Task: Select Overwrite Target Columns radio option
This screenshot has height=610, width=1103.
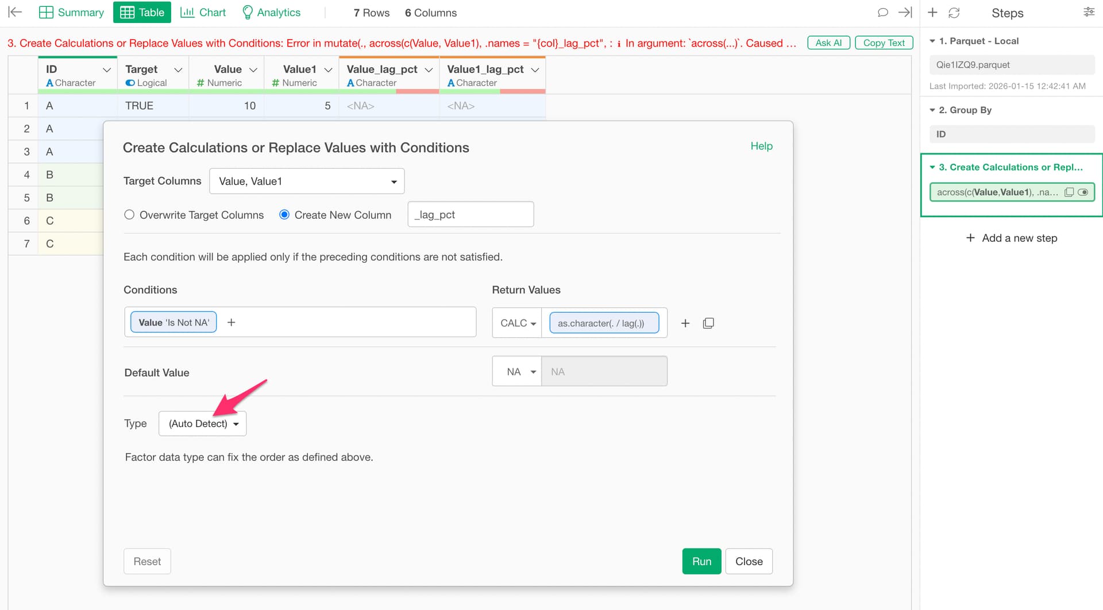Action: tap(129, 215)
